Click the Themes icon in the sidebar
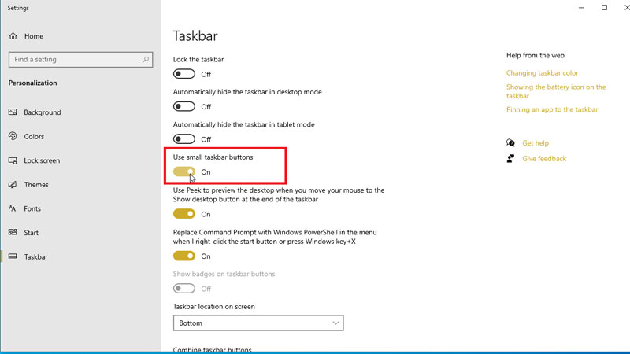 [13, 185]
